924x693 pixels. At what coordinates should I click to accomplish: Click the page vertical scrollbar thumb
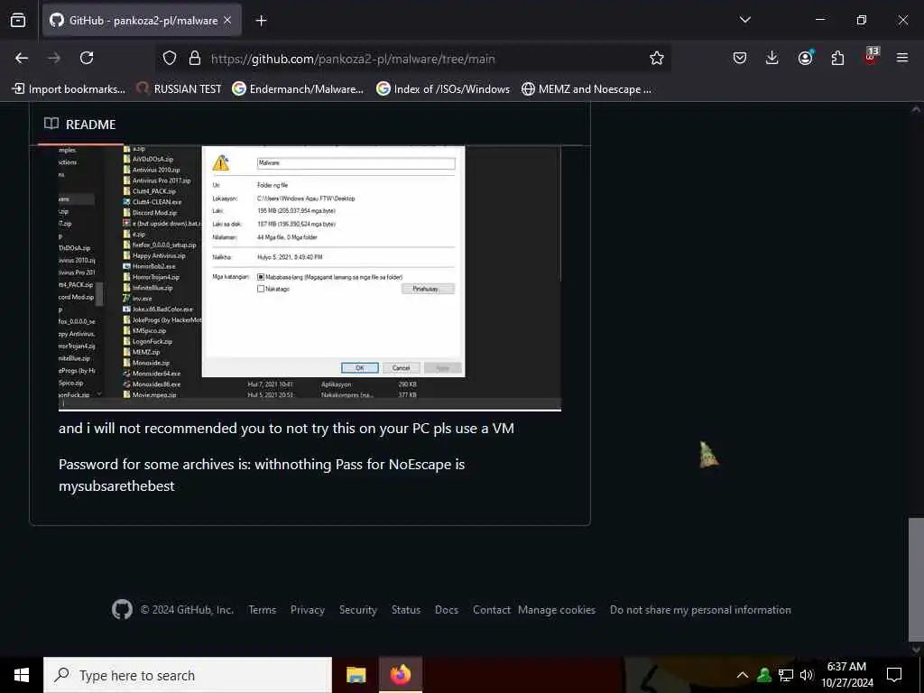[x=916, y=578]
